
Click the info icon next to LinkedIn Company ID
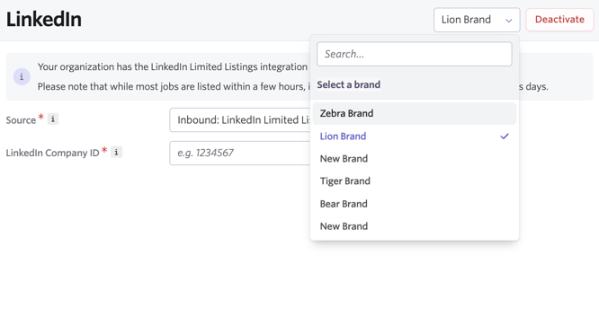point(116,152)
